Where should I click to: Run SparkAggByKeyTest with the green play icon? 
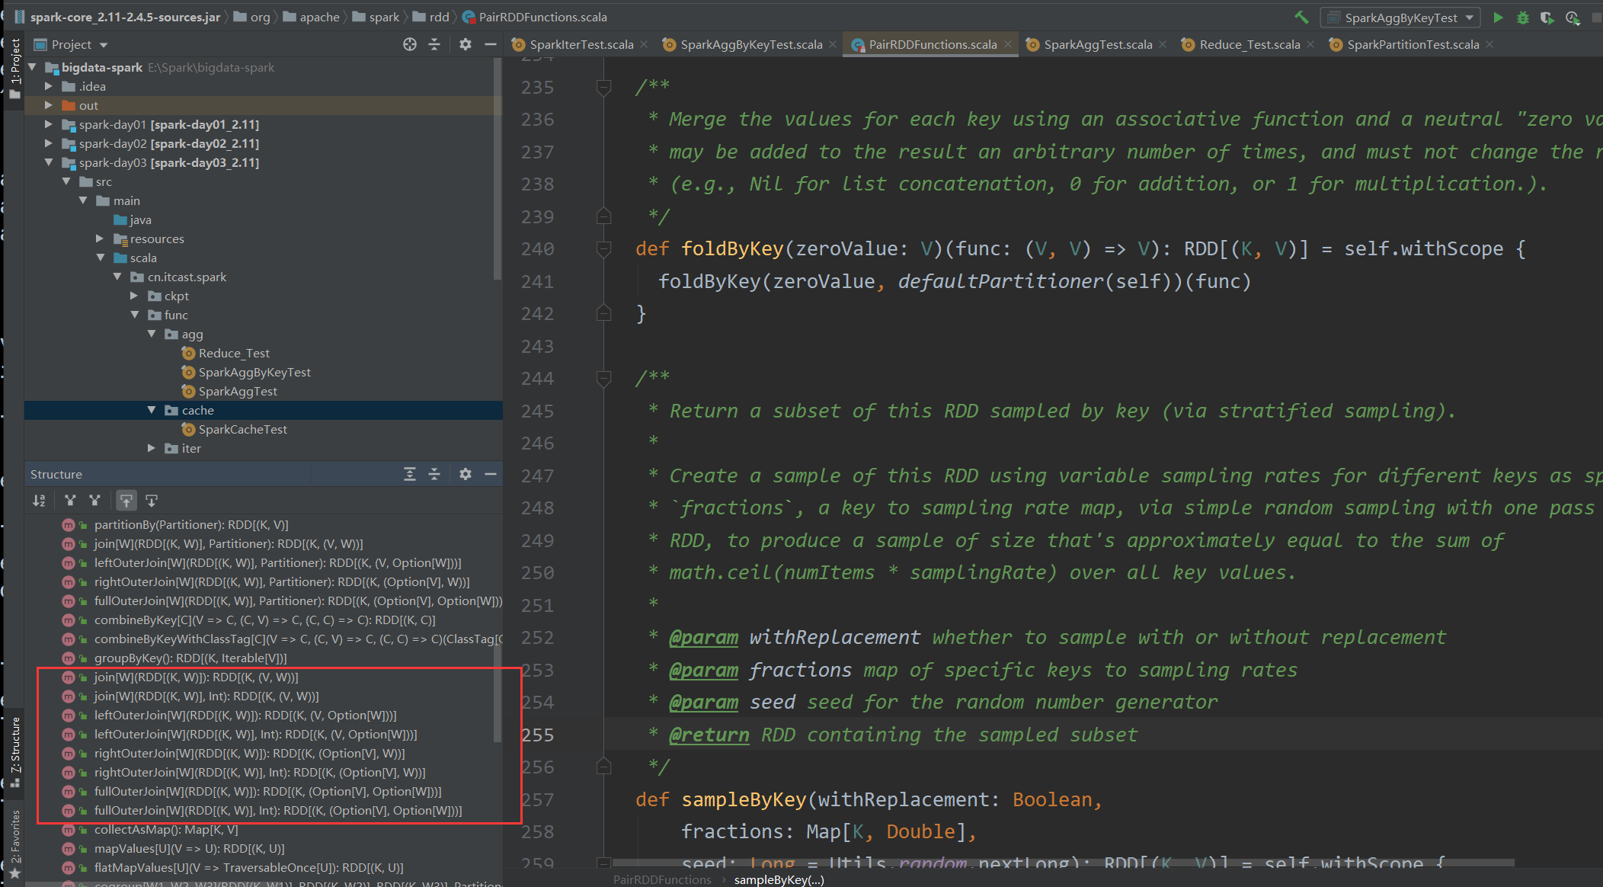(1498, 18)
